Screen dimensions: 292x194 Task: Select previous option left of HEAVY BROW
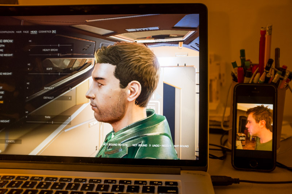click(x=29, y=50)
